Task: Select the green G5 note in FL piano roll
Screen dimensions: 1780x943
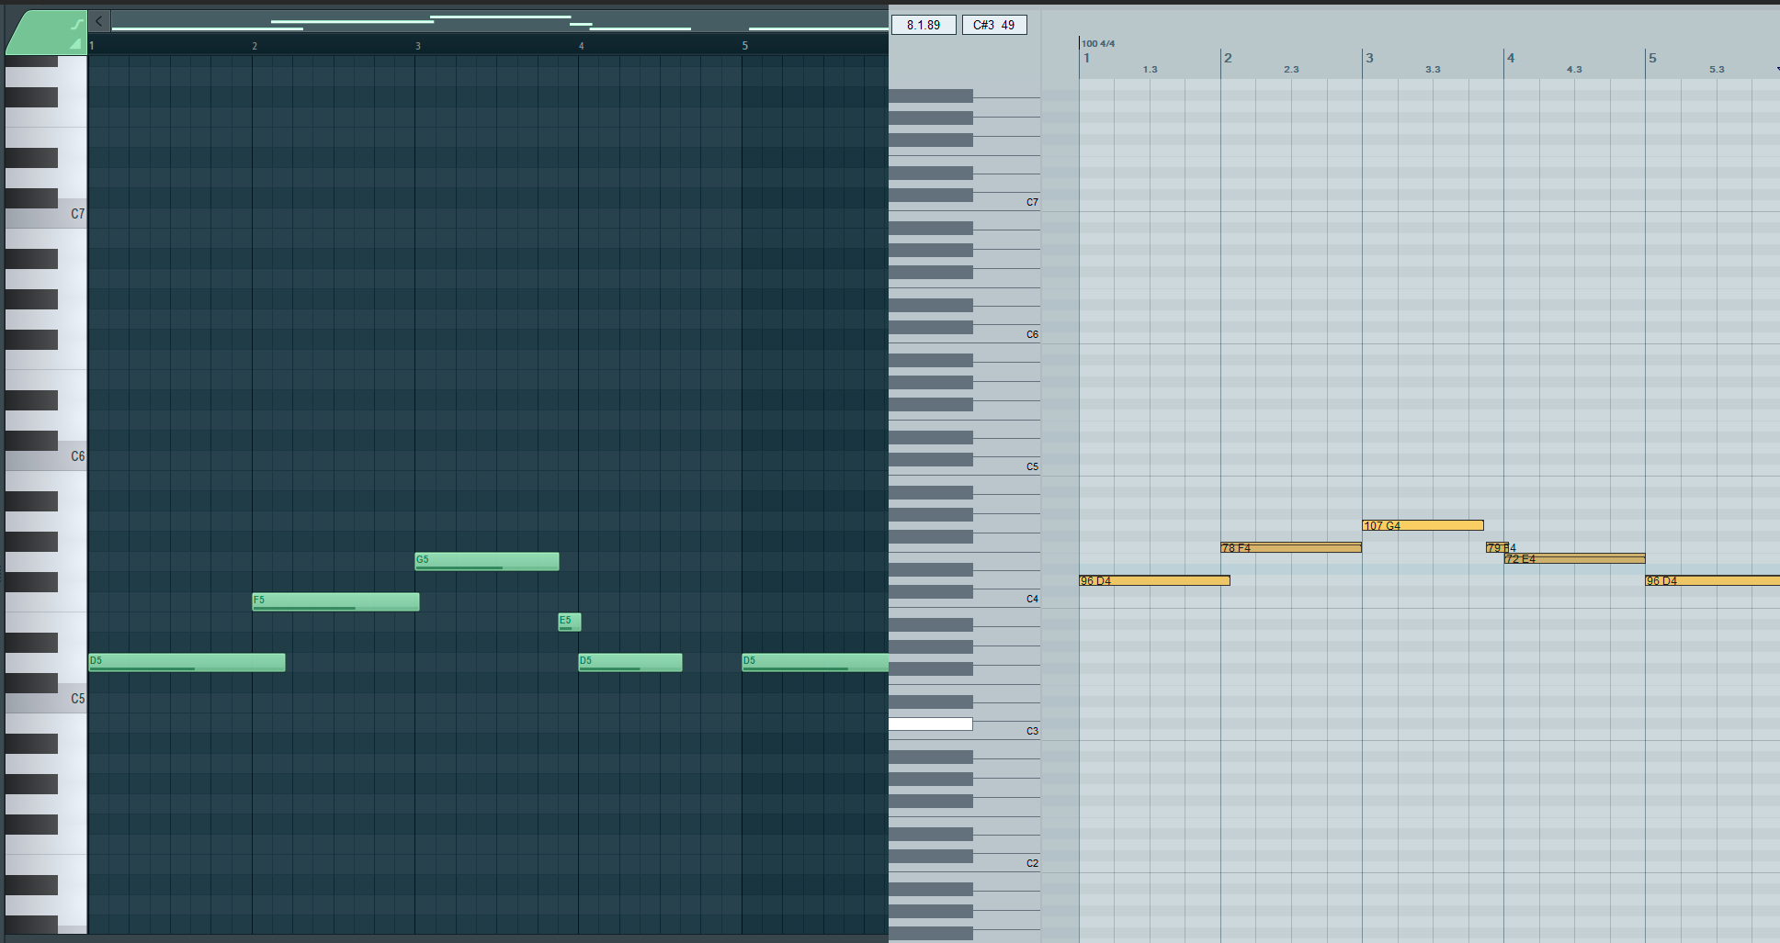Action: click(x=487, y=561)
